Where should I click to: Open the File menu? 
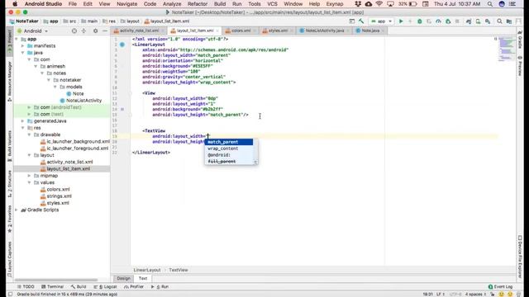(73, 4)
